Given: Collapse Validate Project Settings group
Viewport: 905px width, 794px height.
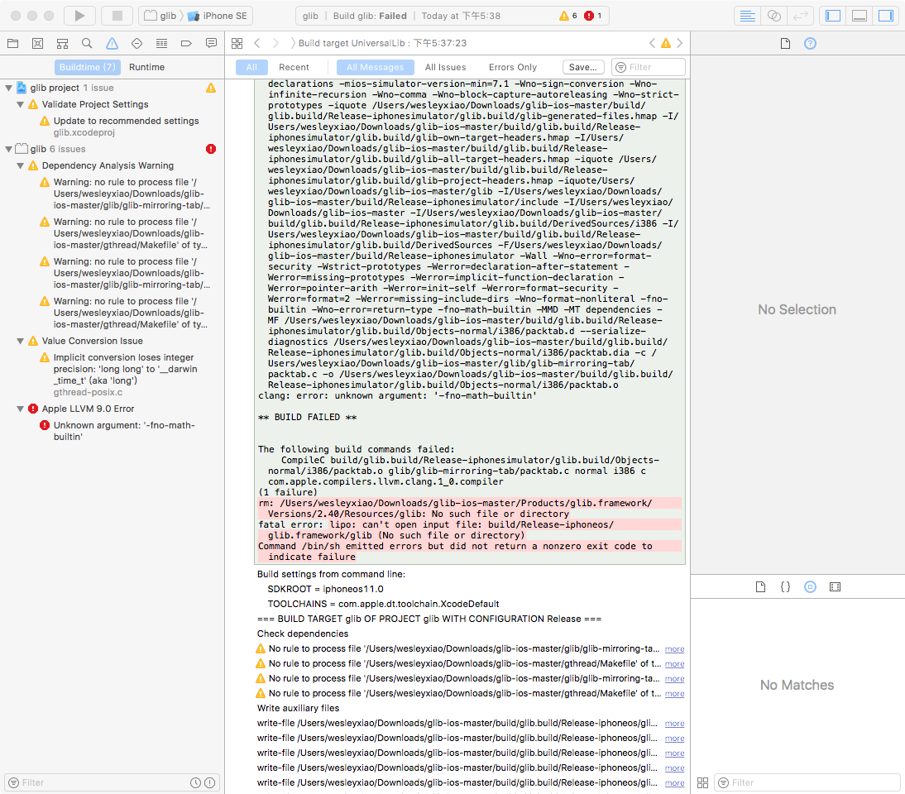Looking at the screenshot, I should tap(20, 104).
